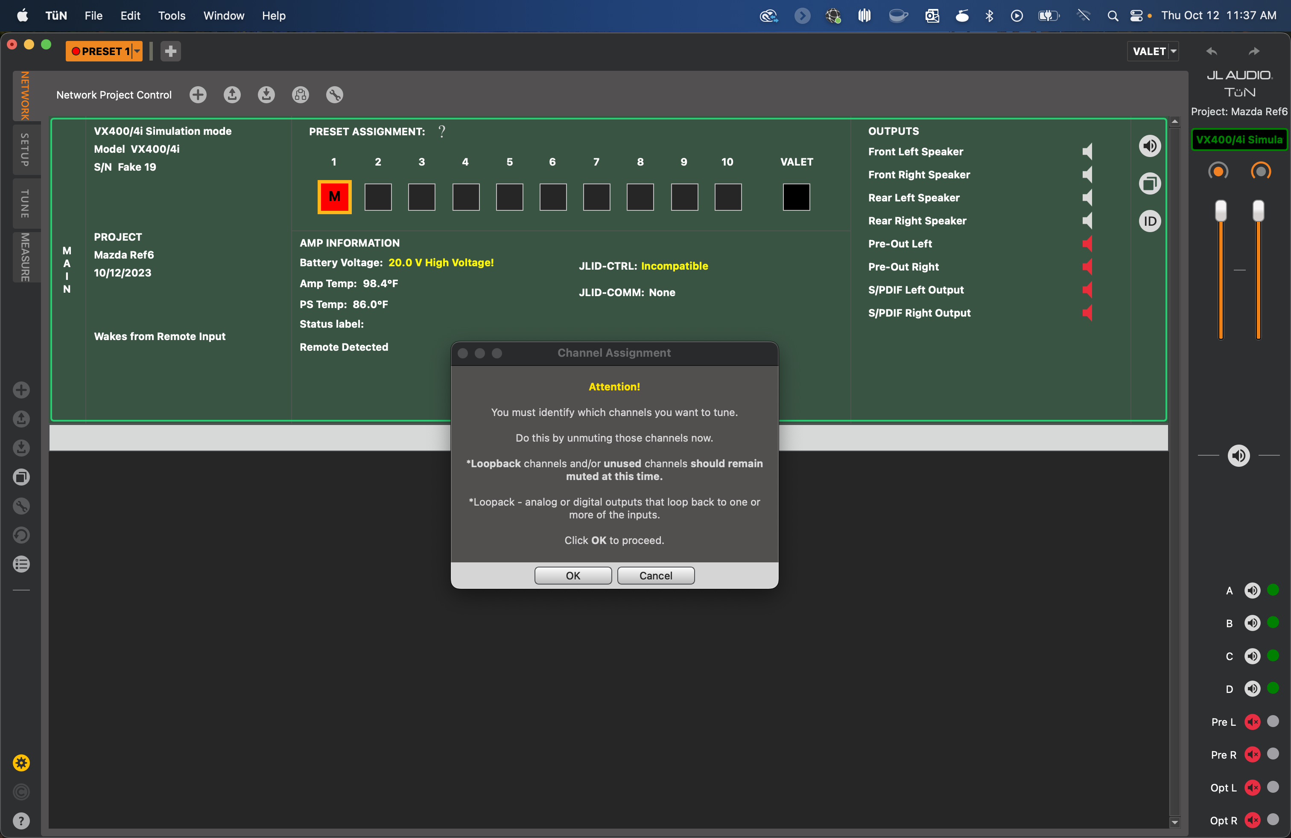The height and width of the screenshot is (838, 1291).
Task: Click the Bluetooth icon in menu bar
Action: coord(989,16)
